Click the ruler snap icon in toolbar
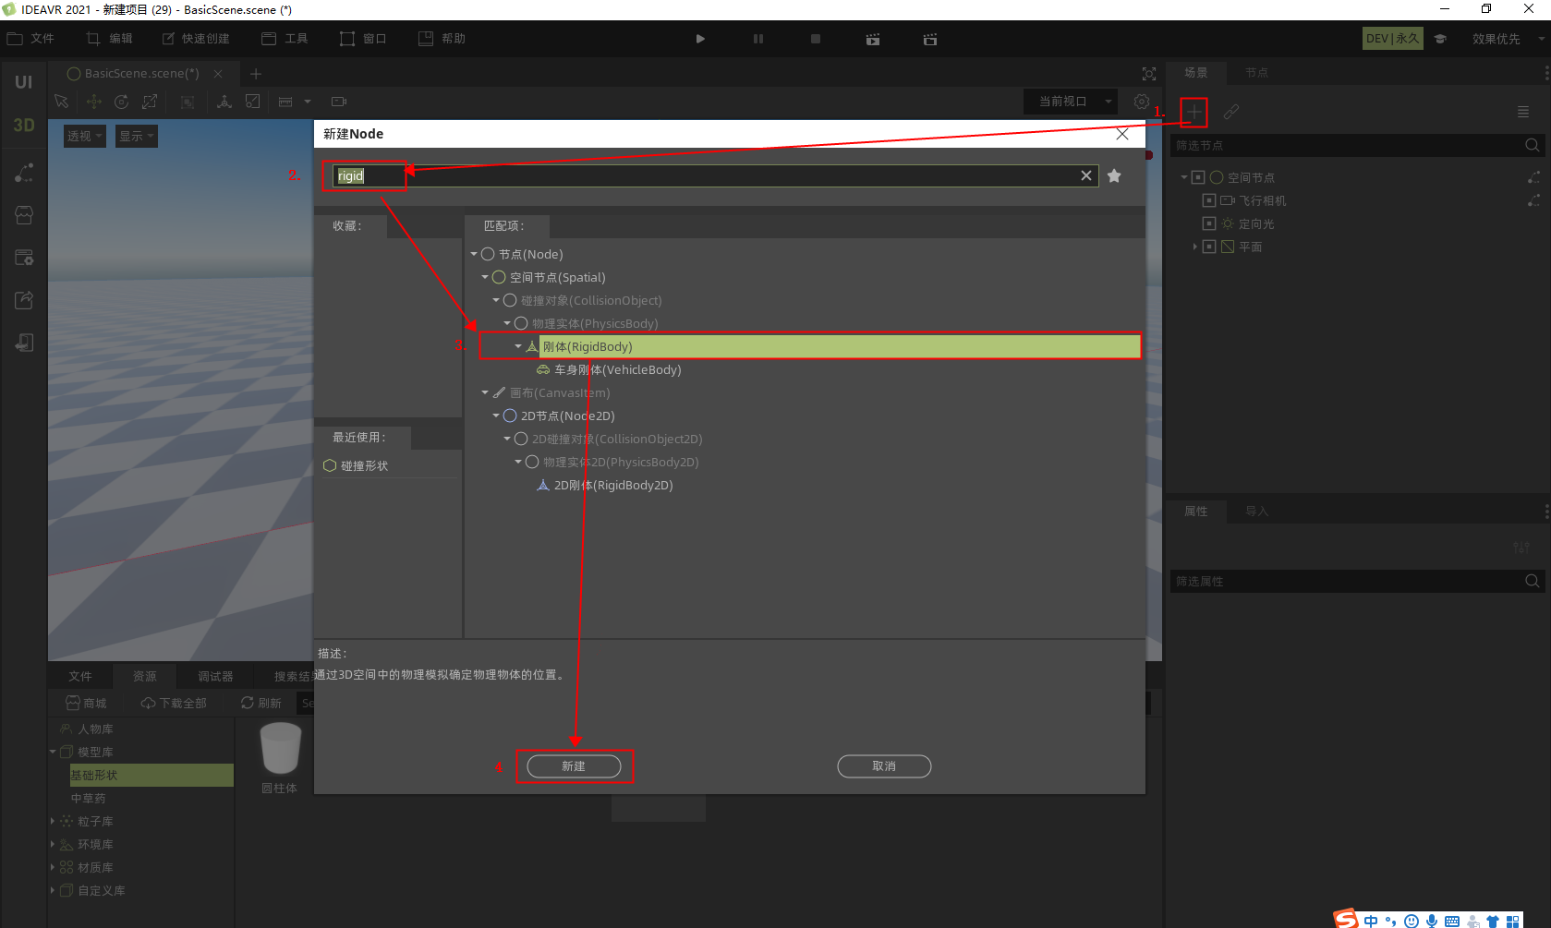Viewport: 1551px width, 928px height. (x=285, y=102)
